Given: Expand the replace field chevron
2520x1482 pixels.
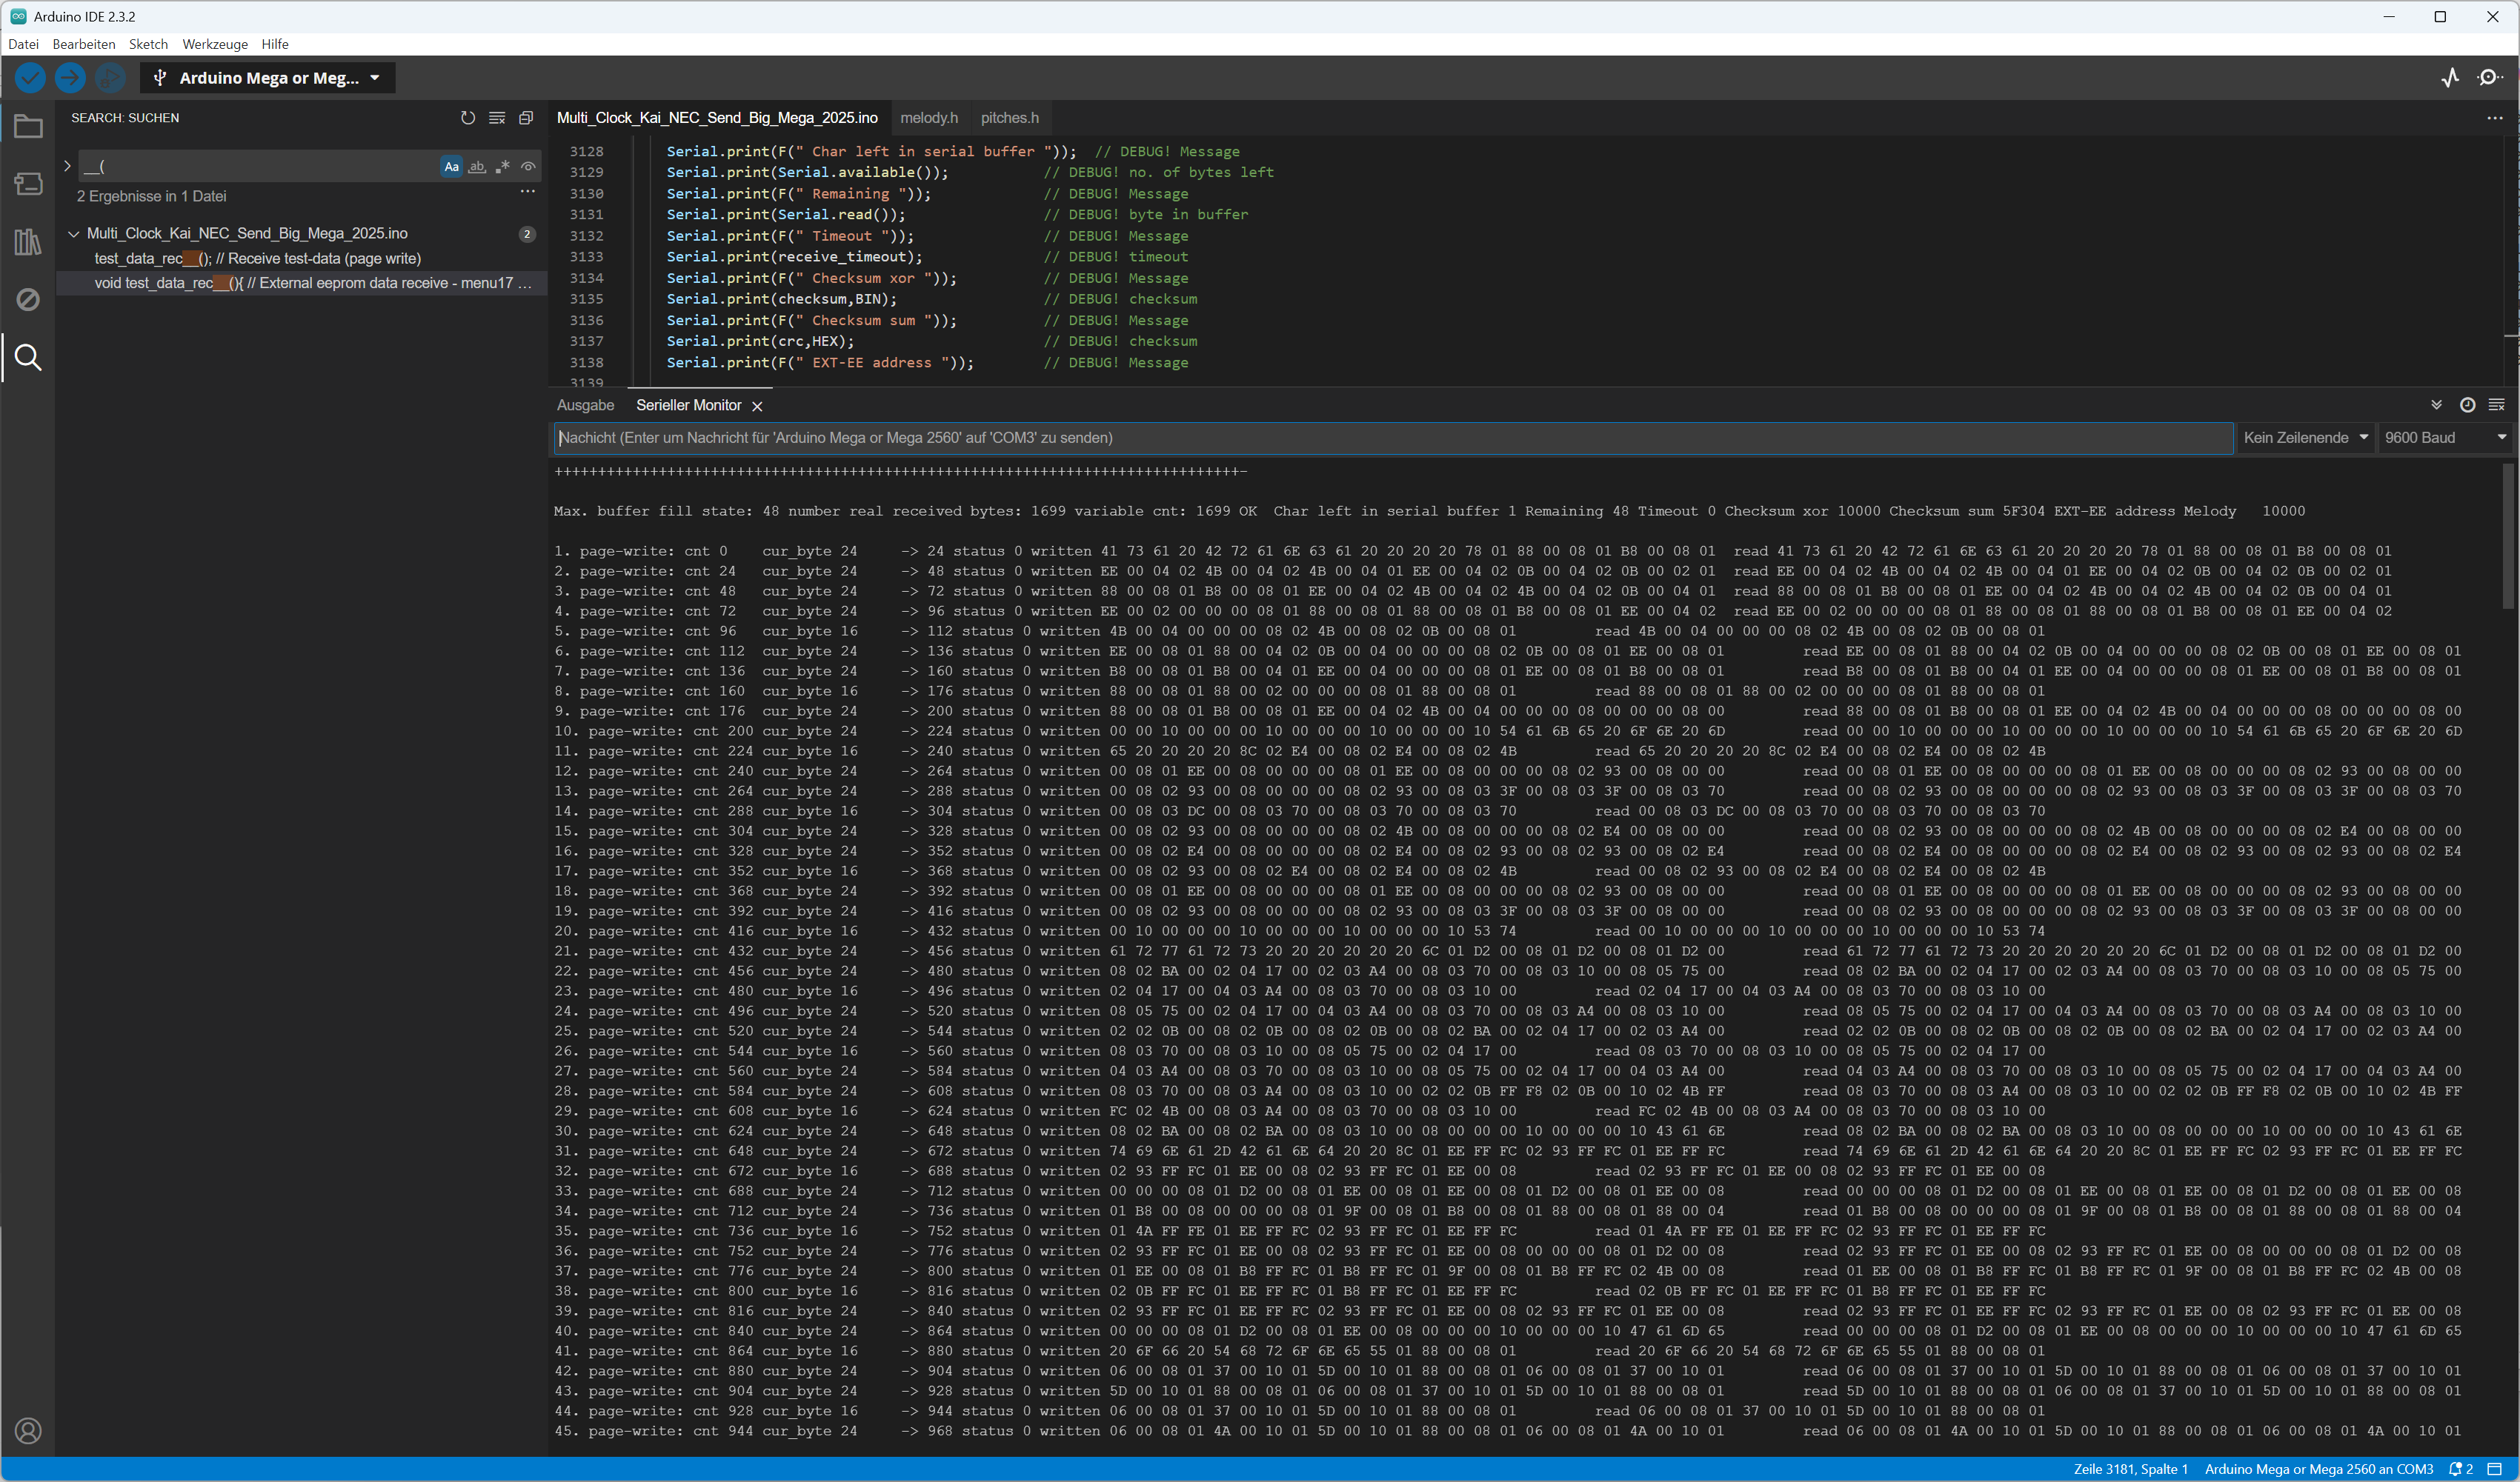Looking at the screenshot, I should click(x=67, y=166).
